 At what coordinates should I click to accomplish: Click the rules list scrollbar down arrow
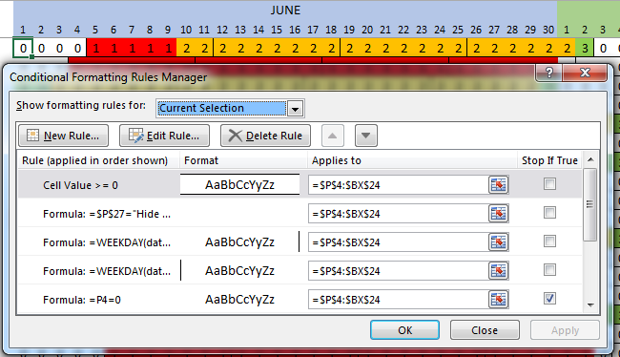(590, 304)
